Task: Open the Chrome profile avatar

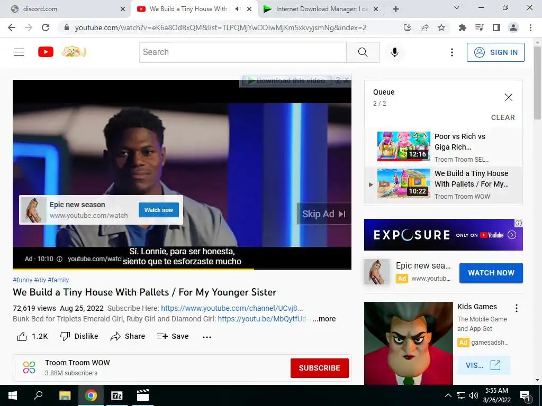Action: (x=513, y=27)
